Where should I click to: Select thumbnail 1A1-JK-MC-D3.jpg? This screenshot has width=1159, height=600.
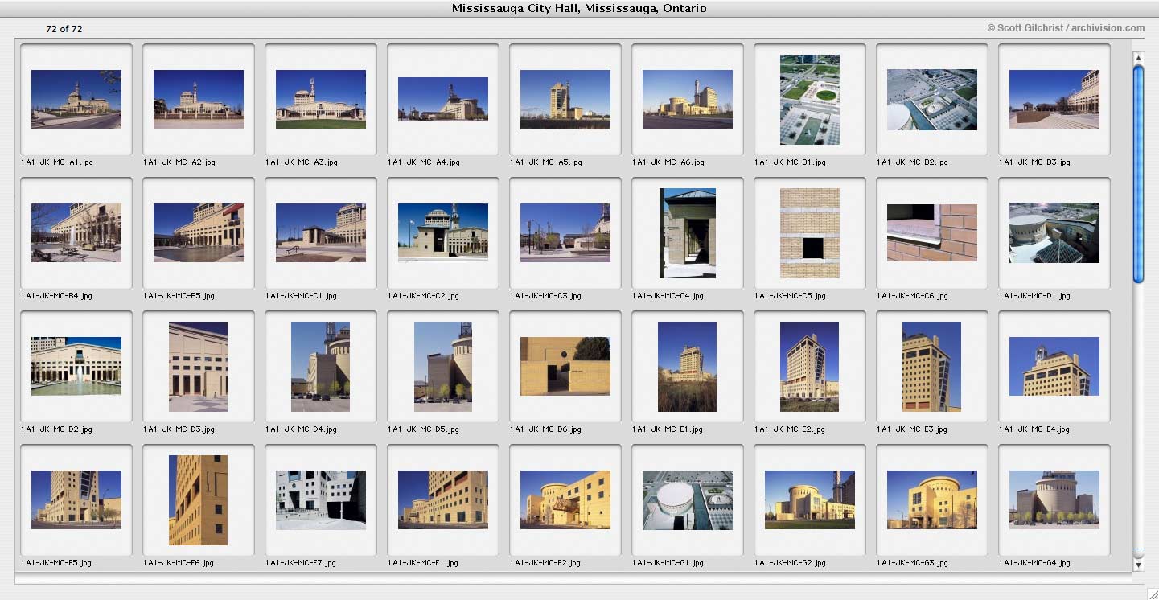coord(199,367)
